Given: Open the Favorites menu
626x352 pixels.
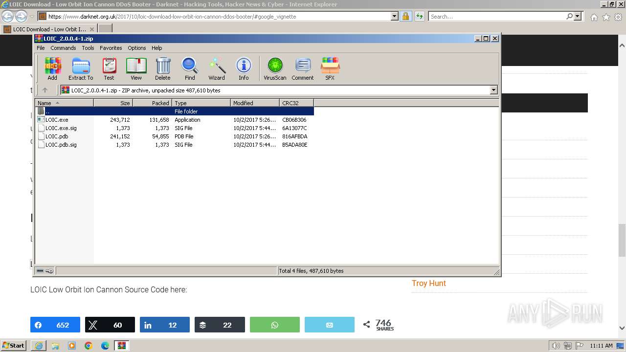Looking at the screenshot, I should 111,48.
